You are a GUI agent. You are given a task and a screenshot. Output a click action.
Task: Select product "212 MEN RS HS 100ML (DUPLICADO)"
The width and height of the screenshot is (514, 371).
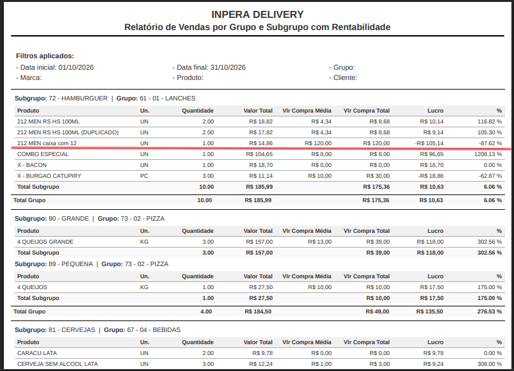[68, 132]
